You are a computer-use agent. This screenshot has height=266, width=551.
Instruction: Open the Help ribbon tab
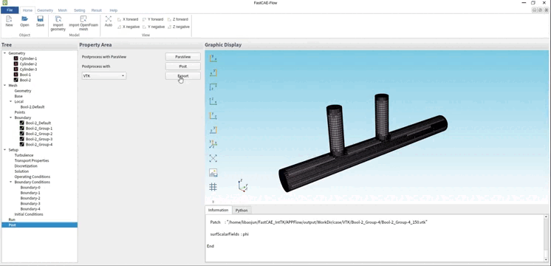tap(114, 10)
